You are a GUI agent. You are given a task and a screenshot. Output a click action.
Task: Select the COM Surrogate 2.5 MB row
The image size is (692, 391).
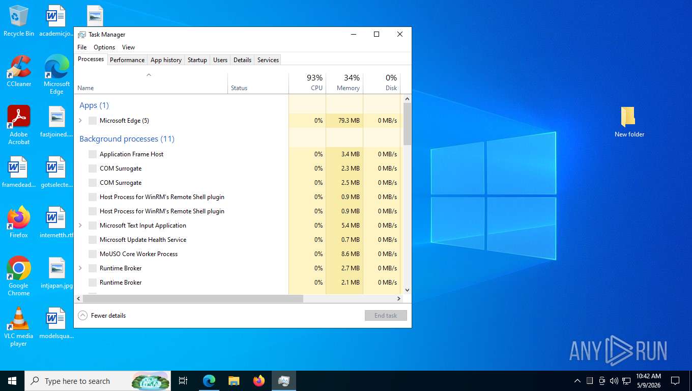(238, 183)
